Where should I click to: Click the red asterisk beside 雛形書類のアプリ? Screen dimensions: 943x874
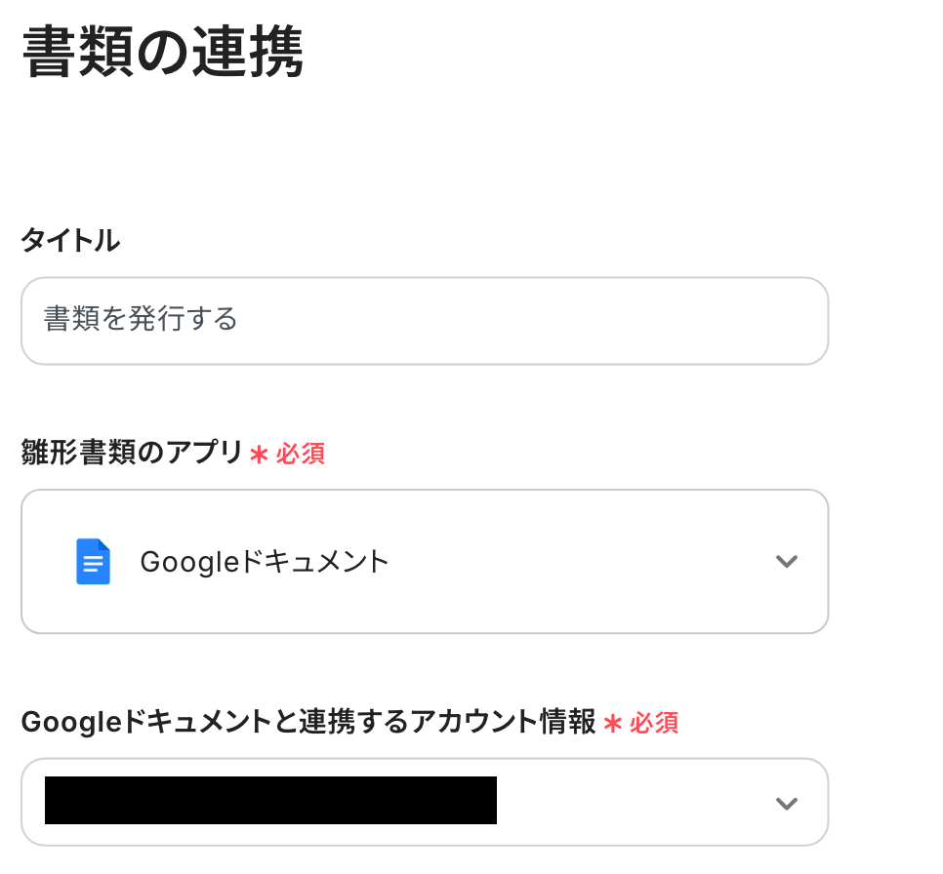259,455
